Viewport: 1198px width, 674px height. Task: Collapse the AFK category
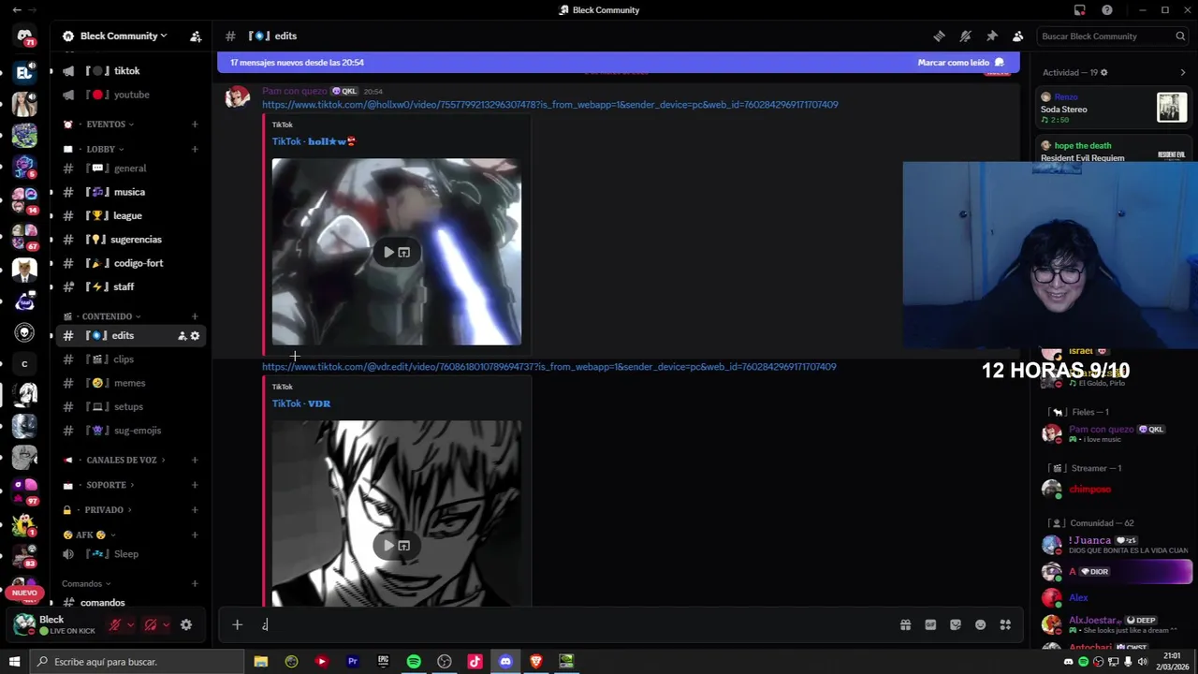coord(89,535)
